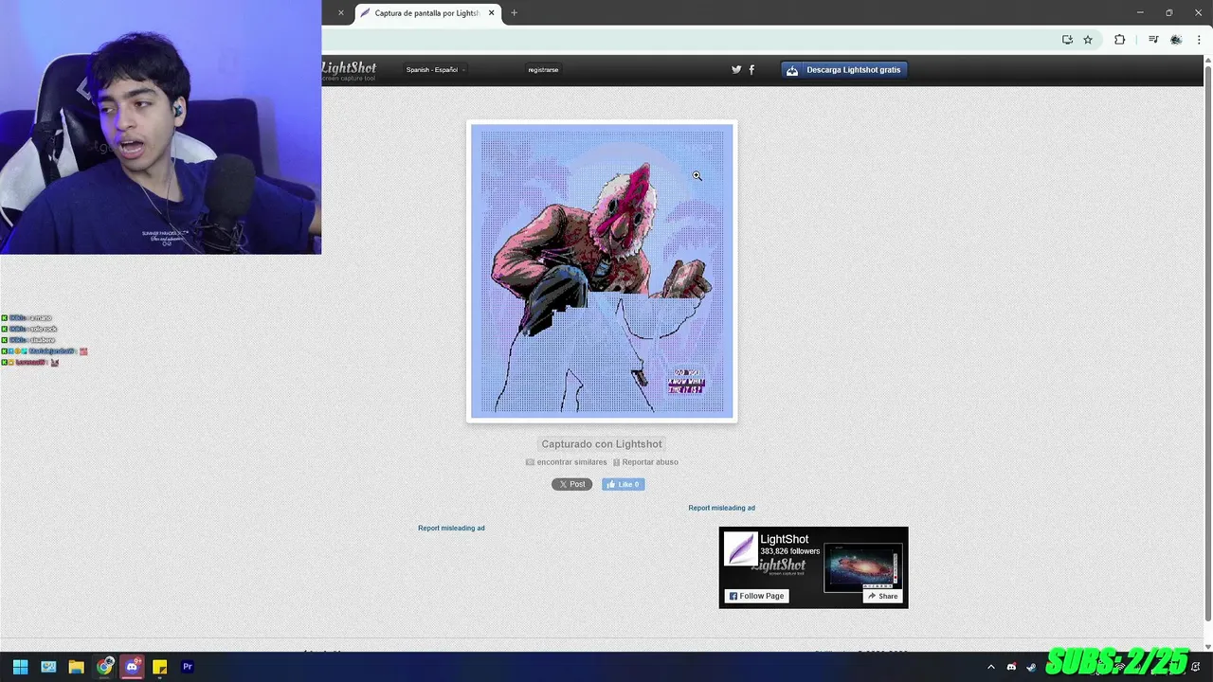Open Lightshot's Facebook page via f icon

pos(751,69)
